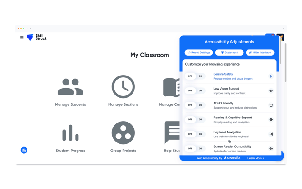The image size is (302, 189).
Task: Click the page vertical scrollbar
Action: pos(285,62)
